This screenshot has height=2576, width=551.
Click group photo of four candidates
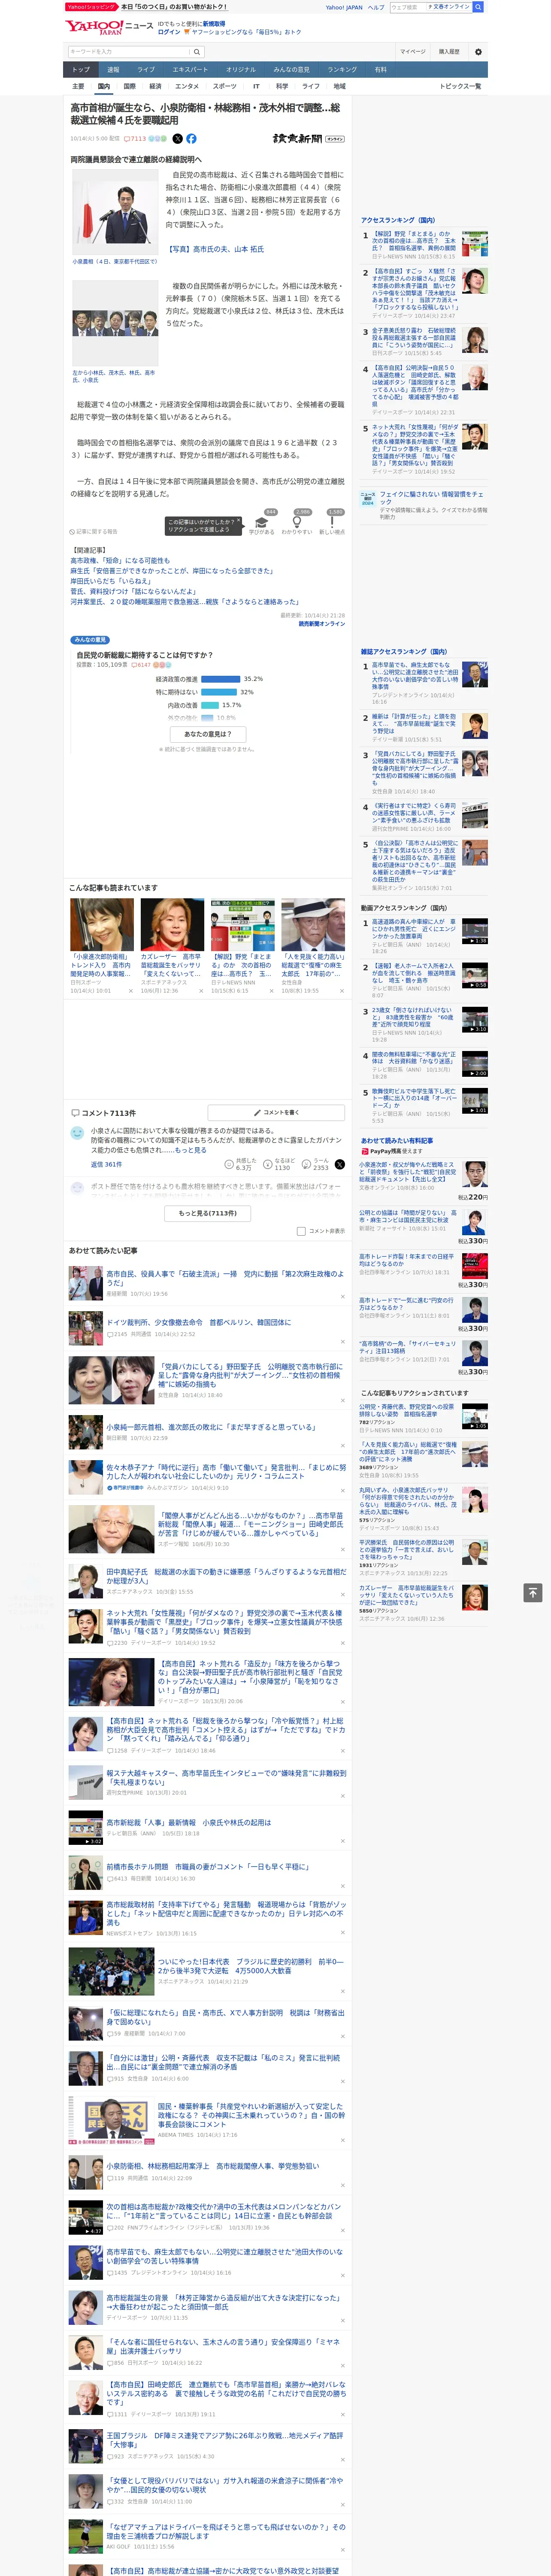115,323
